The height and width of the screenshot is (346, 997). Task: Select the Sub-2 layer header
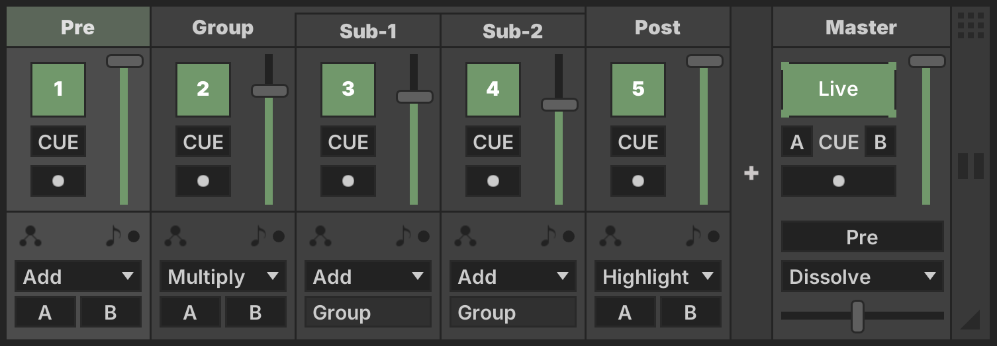pos(512,31)
